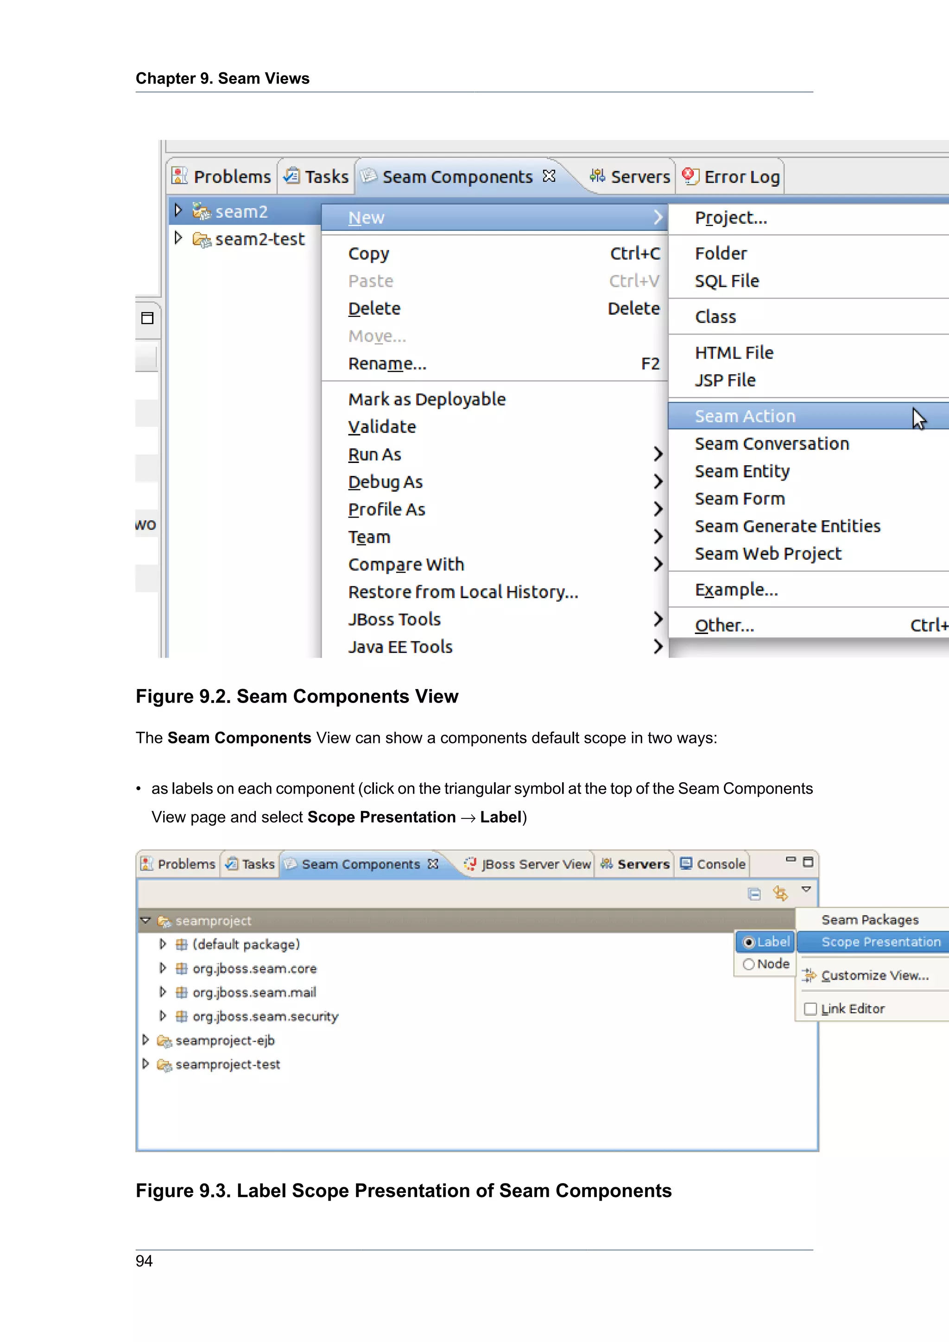Image resolution: width=949 pixels, height=1342 pixels.
Task: Select Example... in the New submenu
Action: (x=809, y=589)
